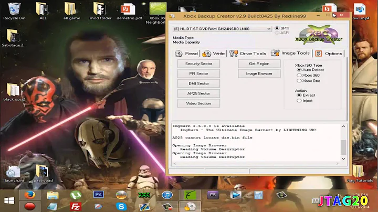Click the AP25 Sector button

[198, 93]
